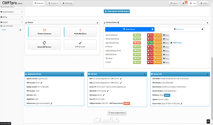Click CWP Up to date checkmark
This screenshot has width=213, height=125.
(x=80, y=43)
